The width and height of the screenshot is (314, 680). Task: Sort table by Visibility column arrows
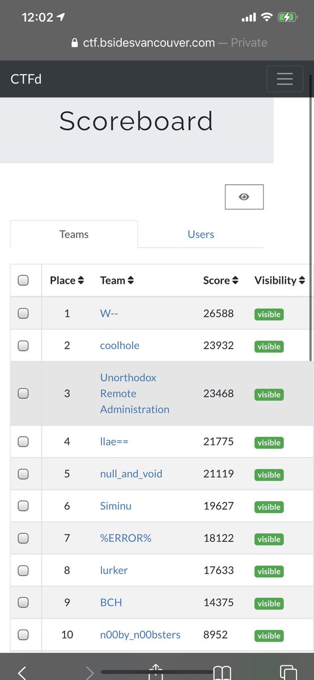click(x=302, y=280)
